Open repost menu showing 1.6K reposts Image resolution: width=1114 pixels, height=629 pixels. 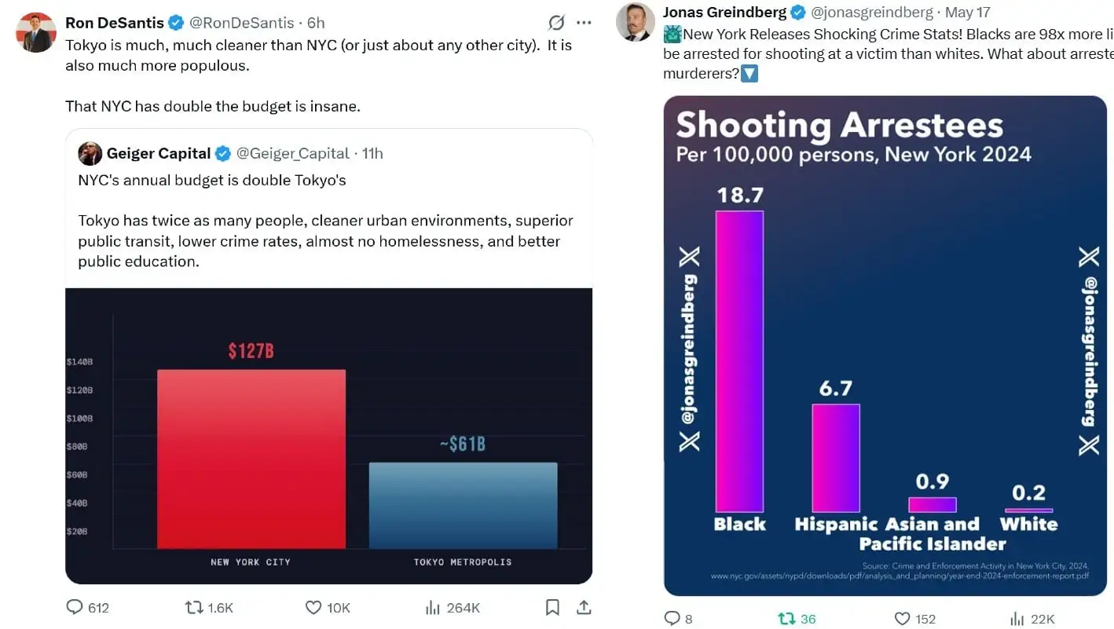click(193, 607)
